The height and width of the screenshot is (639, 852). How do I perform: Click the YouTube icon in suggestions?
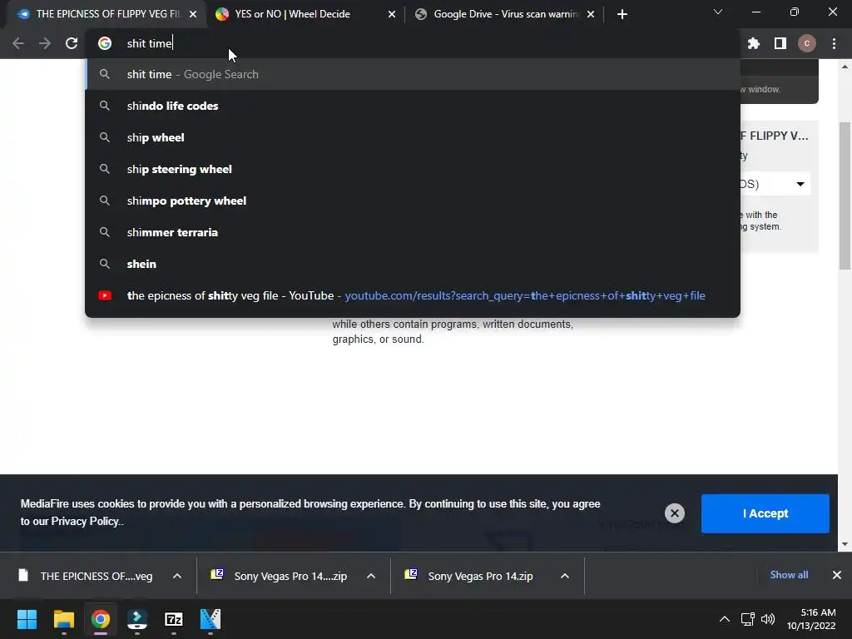tap(105, 295)
